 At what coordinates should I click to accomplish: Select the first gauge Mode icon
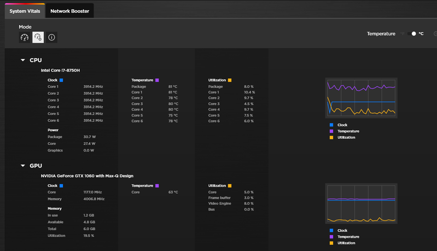click(x=25, y=38)
